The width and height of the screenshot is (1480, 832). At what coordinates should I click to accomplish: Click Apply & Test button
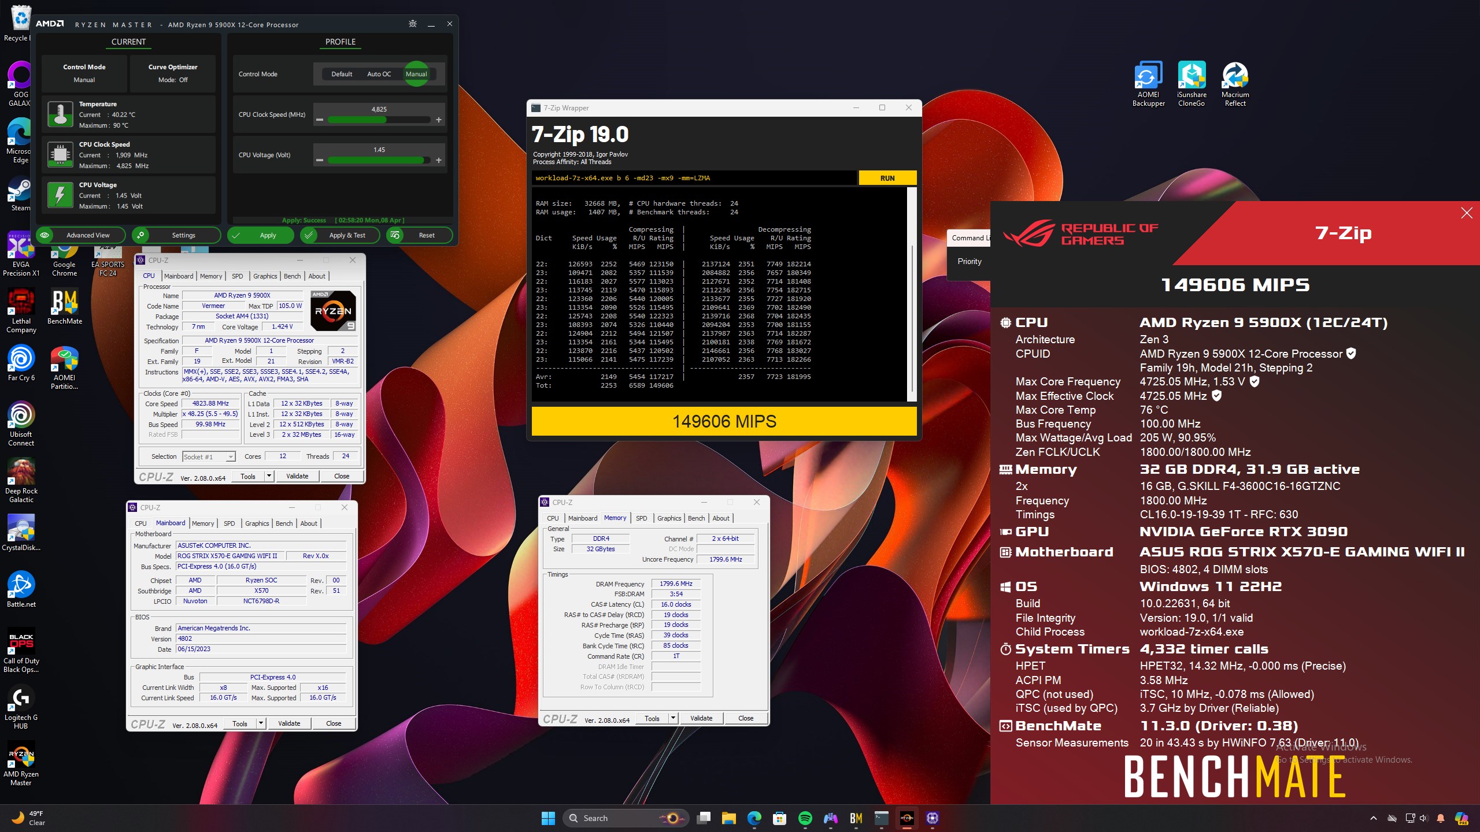click(340, 235)
